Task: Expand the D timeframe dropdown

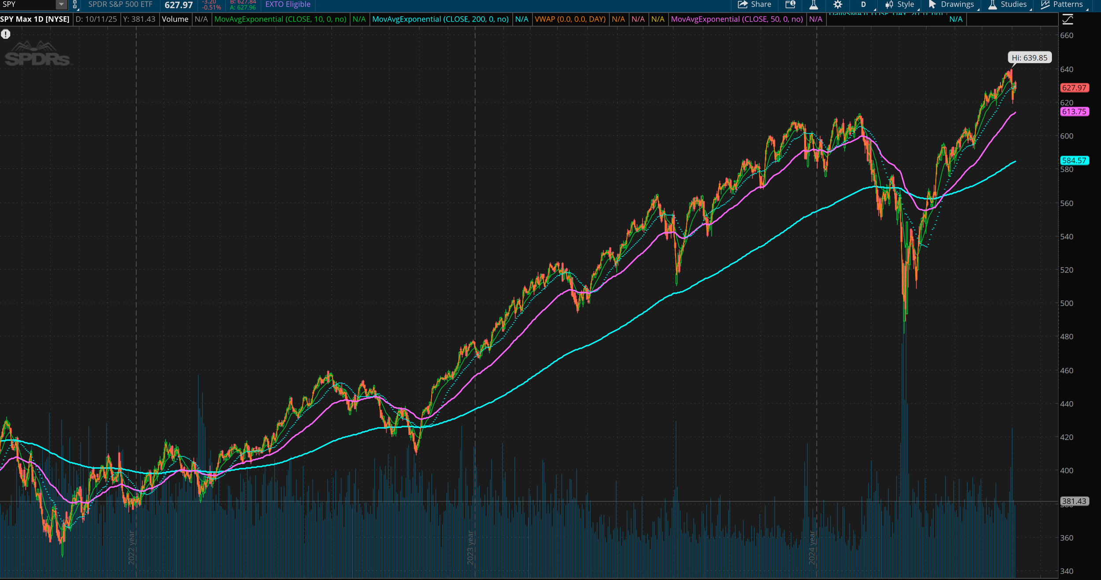Action: coord(864,5)
